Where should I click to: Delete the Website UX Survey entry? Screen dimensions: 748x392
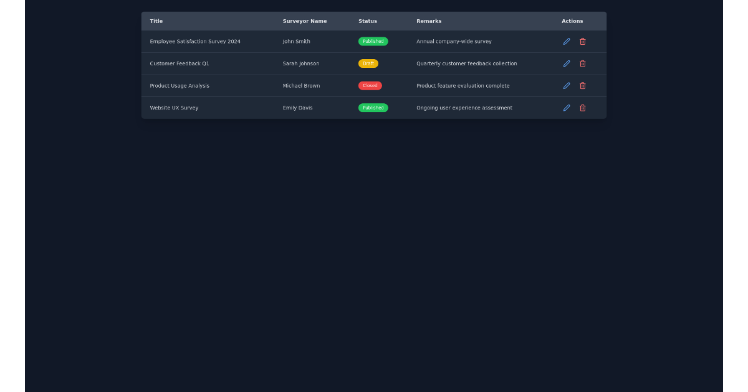click(583, 108)
